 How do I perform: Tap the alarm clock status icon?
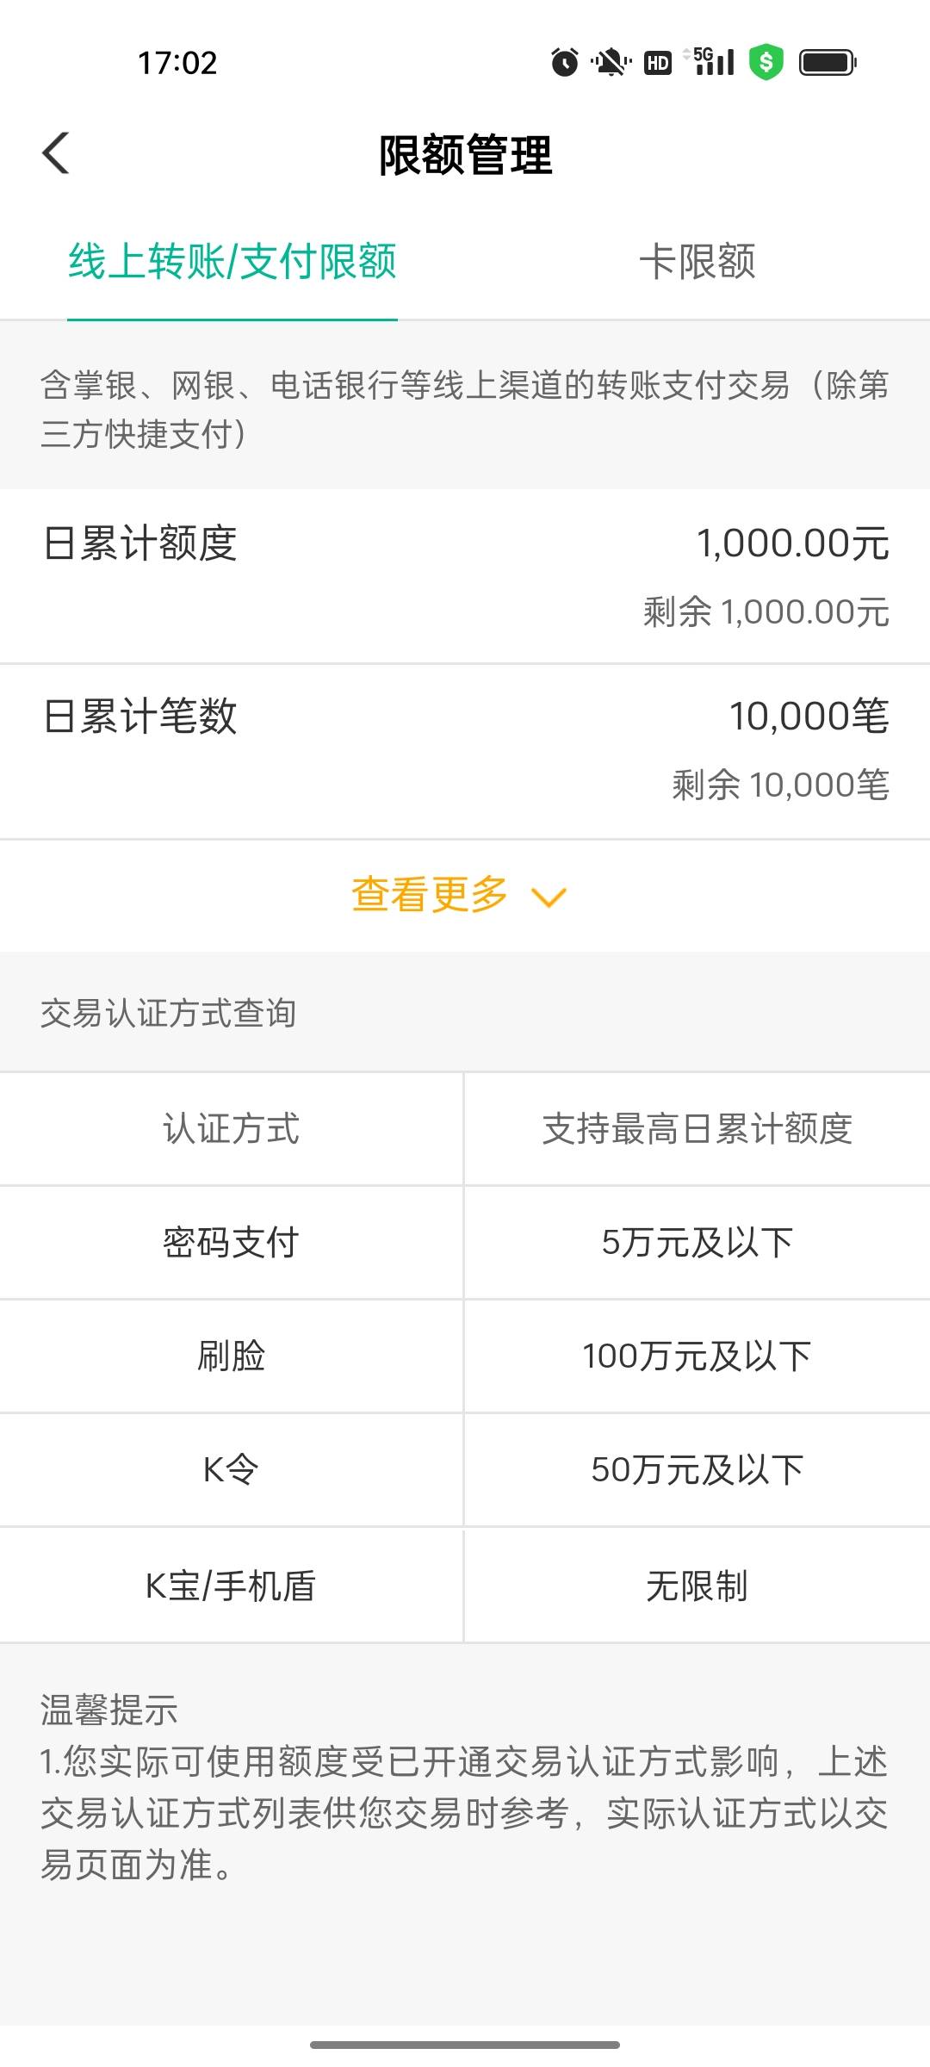coord(565,62)
